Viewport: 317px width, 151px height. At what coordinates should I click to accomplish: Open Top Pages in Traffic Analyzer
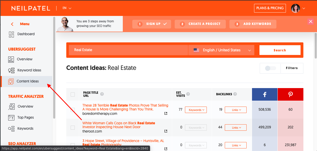pyautogui.click(x=25, y=118)
